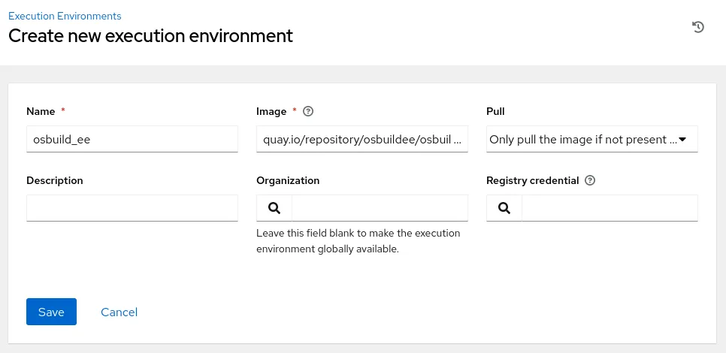Open the Registry credential lookup search button
726x353 pixels.
[504, 208]
